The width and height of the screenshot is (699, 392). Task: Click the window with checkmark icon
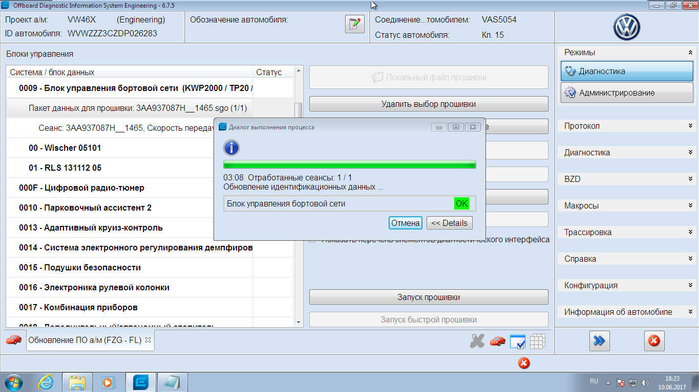click(x=518, y=341)
